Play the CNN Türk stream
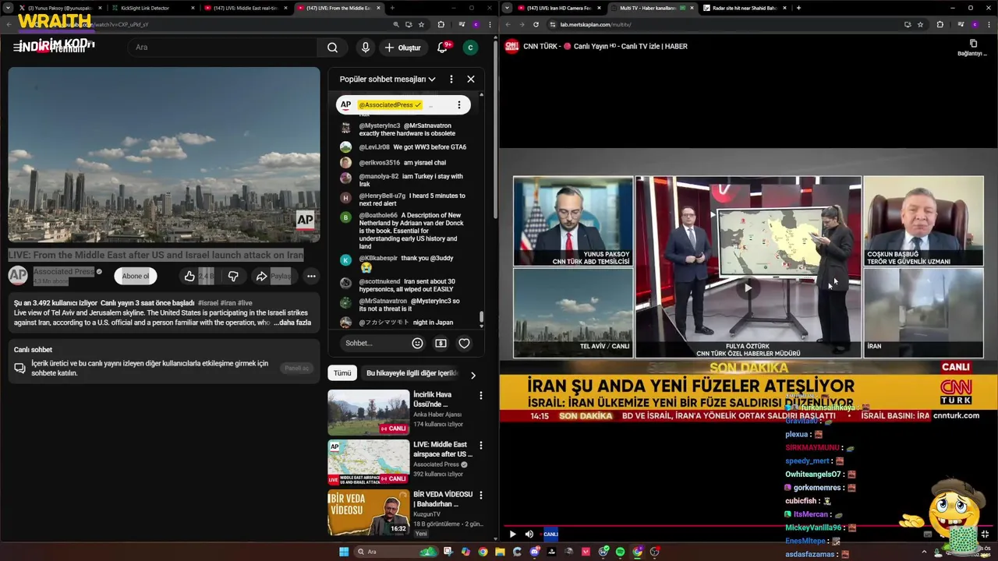Screen dimensions: 998x561 coord(512,534)
